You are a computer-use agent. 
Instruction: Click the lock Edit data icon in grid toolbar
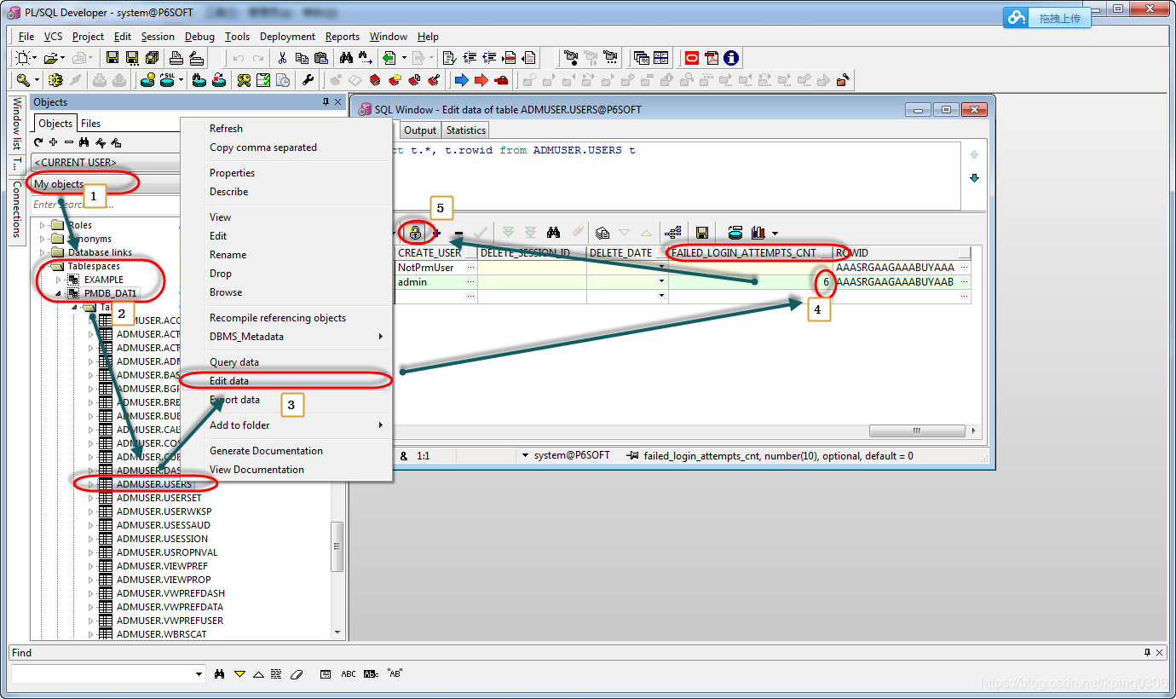click(415, 232)
